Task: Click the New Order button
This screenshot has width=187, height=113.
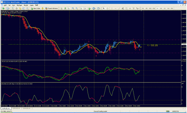Action: coord(36,8)
